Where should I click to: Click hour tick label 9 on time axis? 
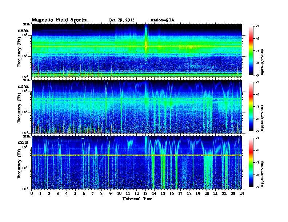111,193
